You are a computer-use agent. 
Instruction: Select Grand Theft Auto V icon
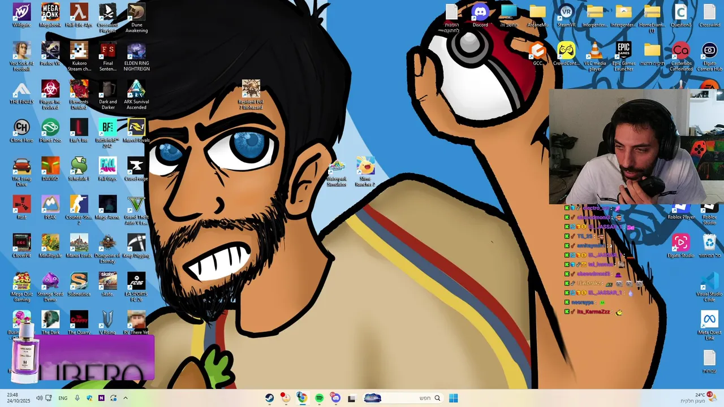(x=136, y=210)
